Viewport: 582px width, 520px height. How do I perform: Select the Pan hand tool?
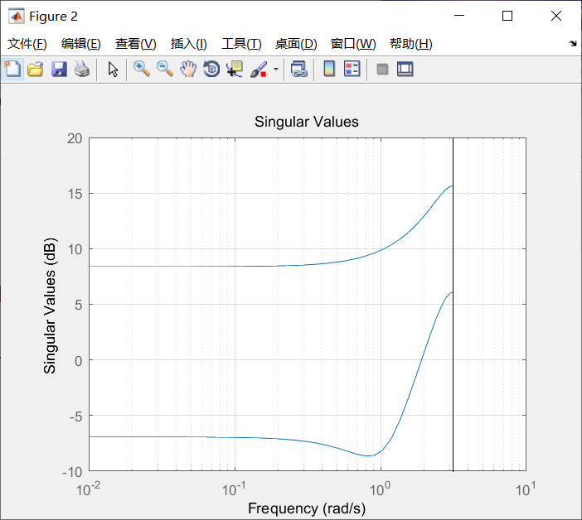(188, 70)
